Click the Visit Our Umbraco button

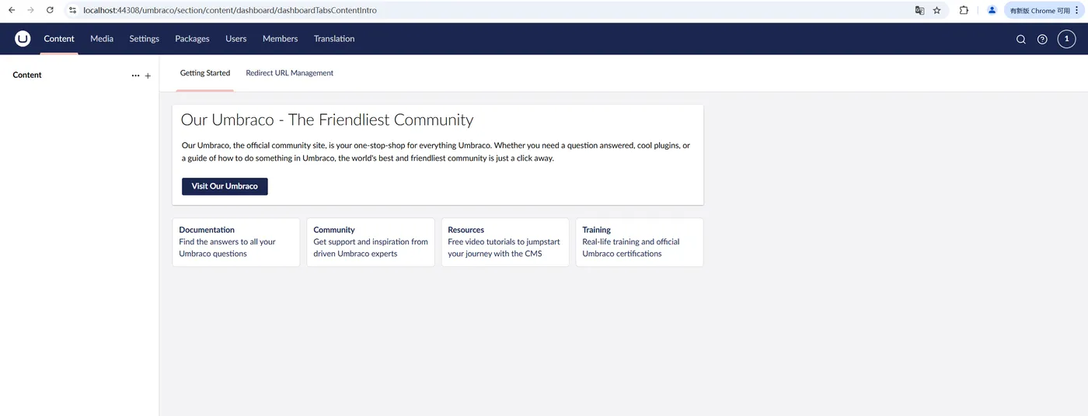click(x=225, y=186)
